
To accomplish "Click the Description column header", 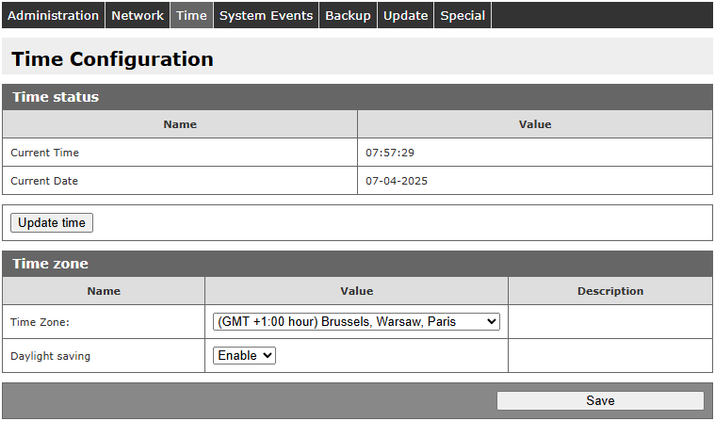I will pyautogui.click(x=610, y=291).
